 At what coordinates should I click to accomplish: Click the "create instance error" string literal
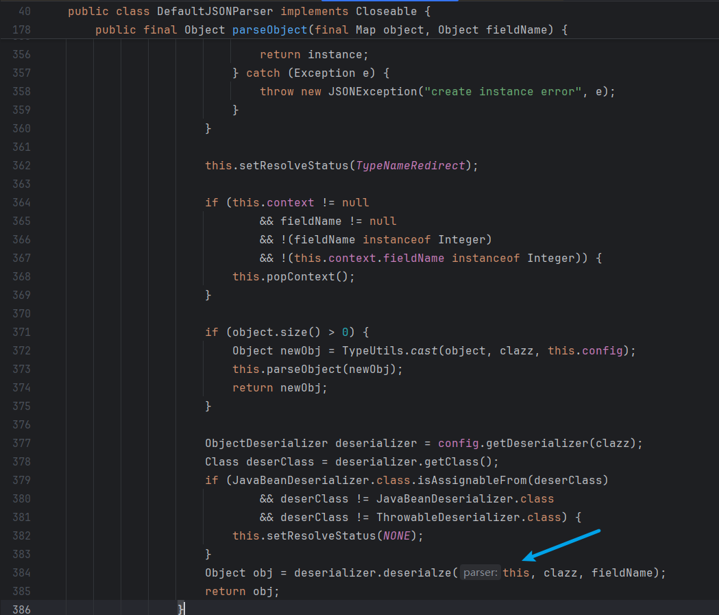pos(502,92)
